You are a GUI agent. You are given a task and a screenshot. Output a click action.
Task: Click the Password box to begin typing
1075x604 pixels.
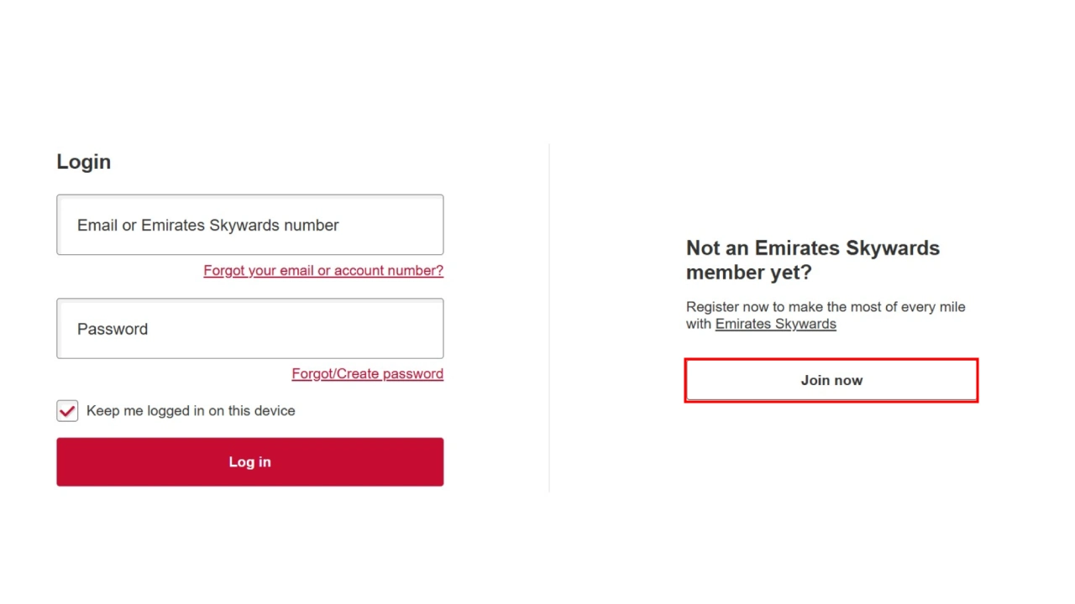click(x=249, y=328)
